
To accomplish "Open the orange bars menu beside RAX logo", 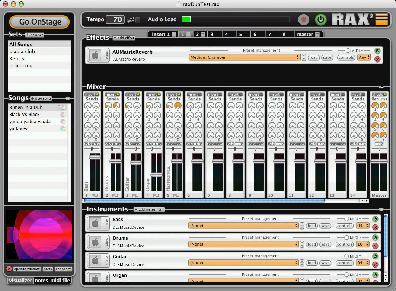I will [381, 19].
